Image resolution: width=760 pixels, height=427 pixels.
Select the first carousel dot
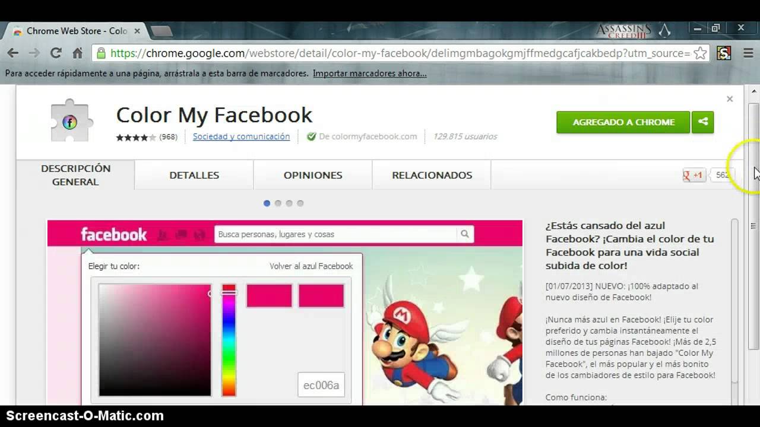pyautogui.click(x=267, y=203)
